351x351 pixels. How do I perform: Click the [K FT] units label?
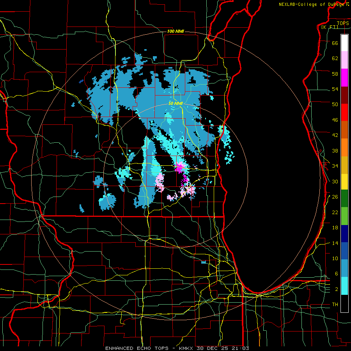tap(330, 27)
